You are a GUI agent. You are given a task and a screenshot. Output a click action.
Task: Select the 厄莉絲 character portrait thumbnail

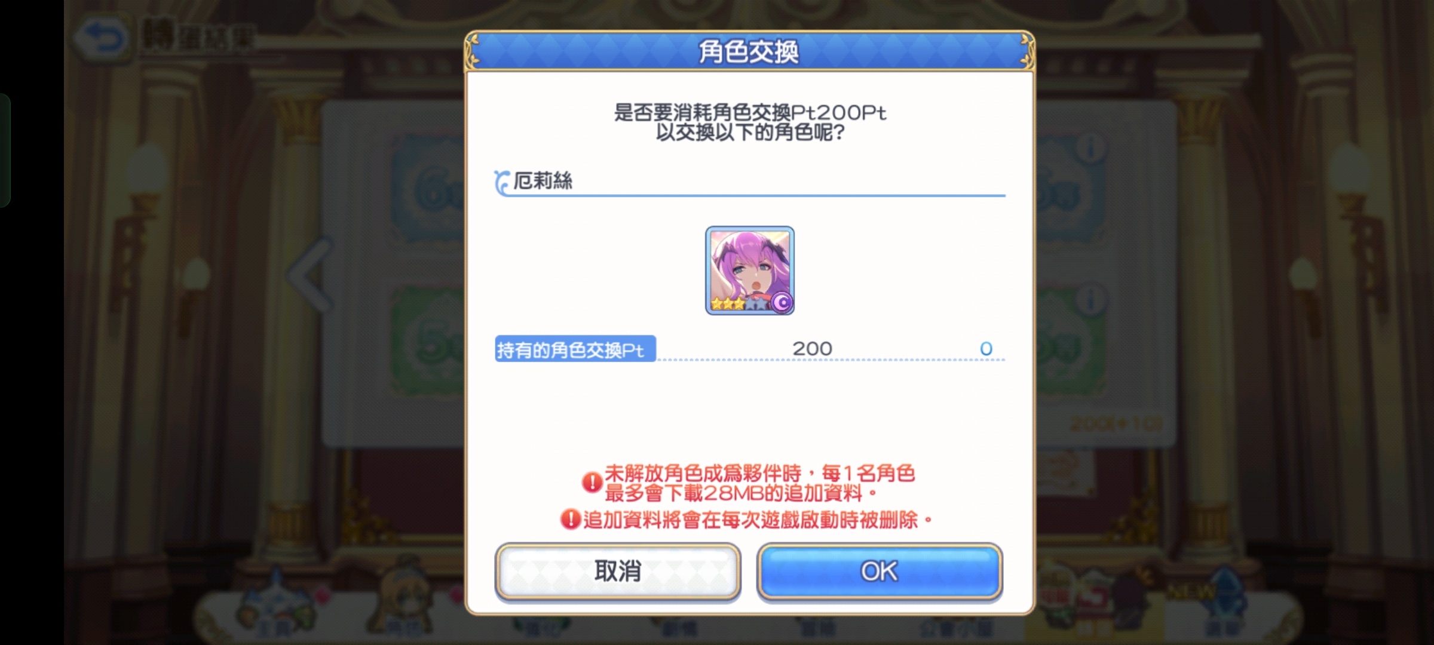click(750, 271)
